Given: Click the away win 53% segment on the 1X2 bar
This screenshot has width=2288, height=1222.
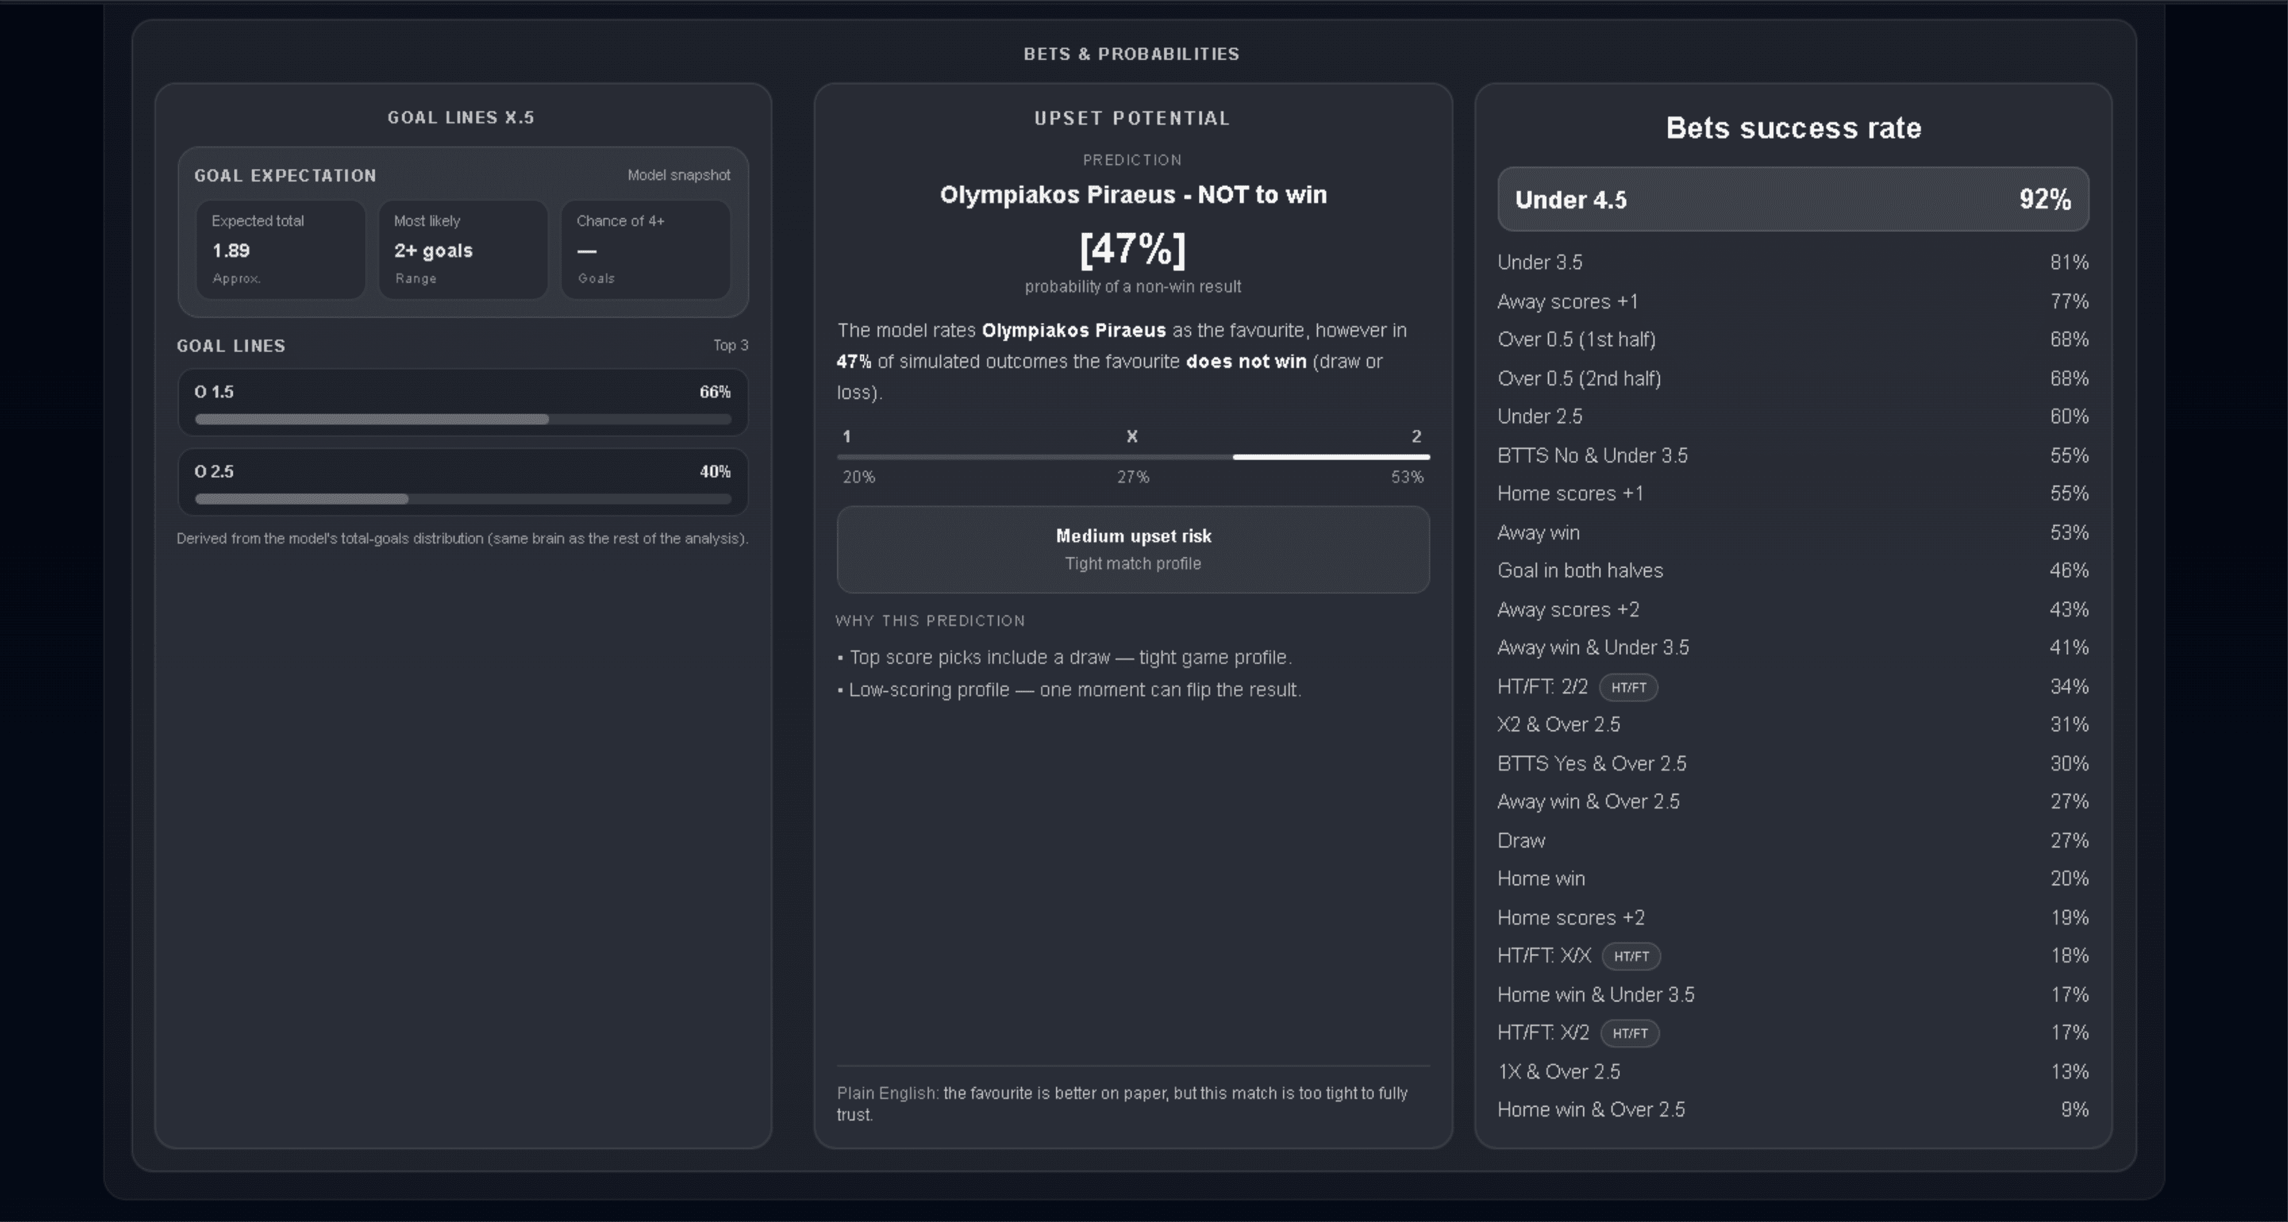Looking at the screenshot, I should point(1330,456).
